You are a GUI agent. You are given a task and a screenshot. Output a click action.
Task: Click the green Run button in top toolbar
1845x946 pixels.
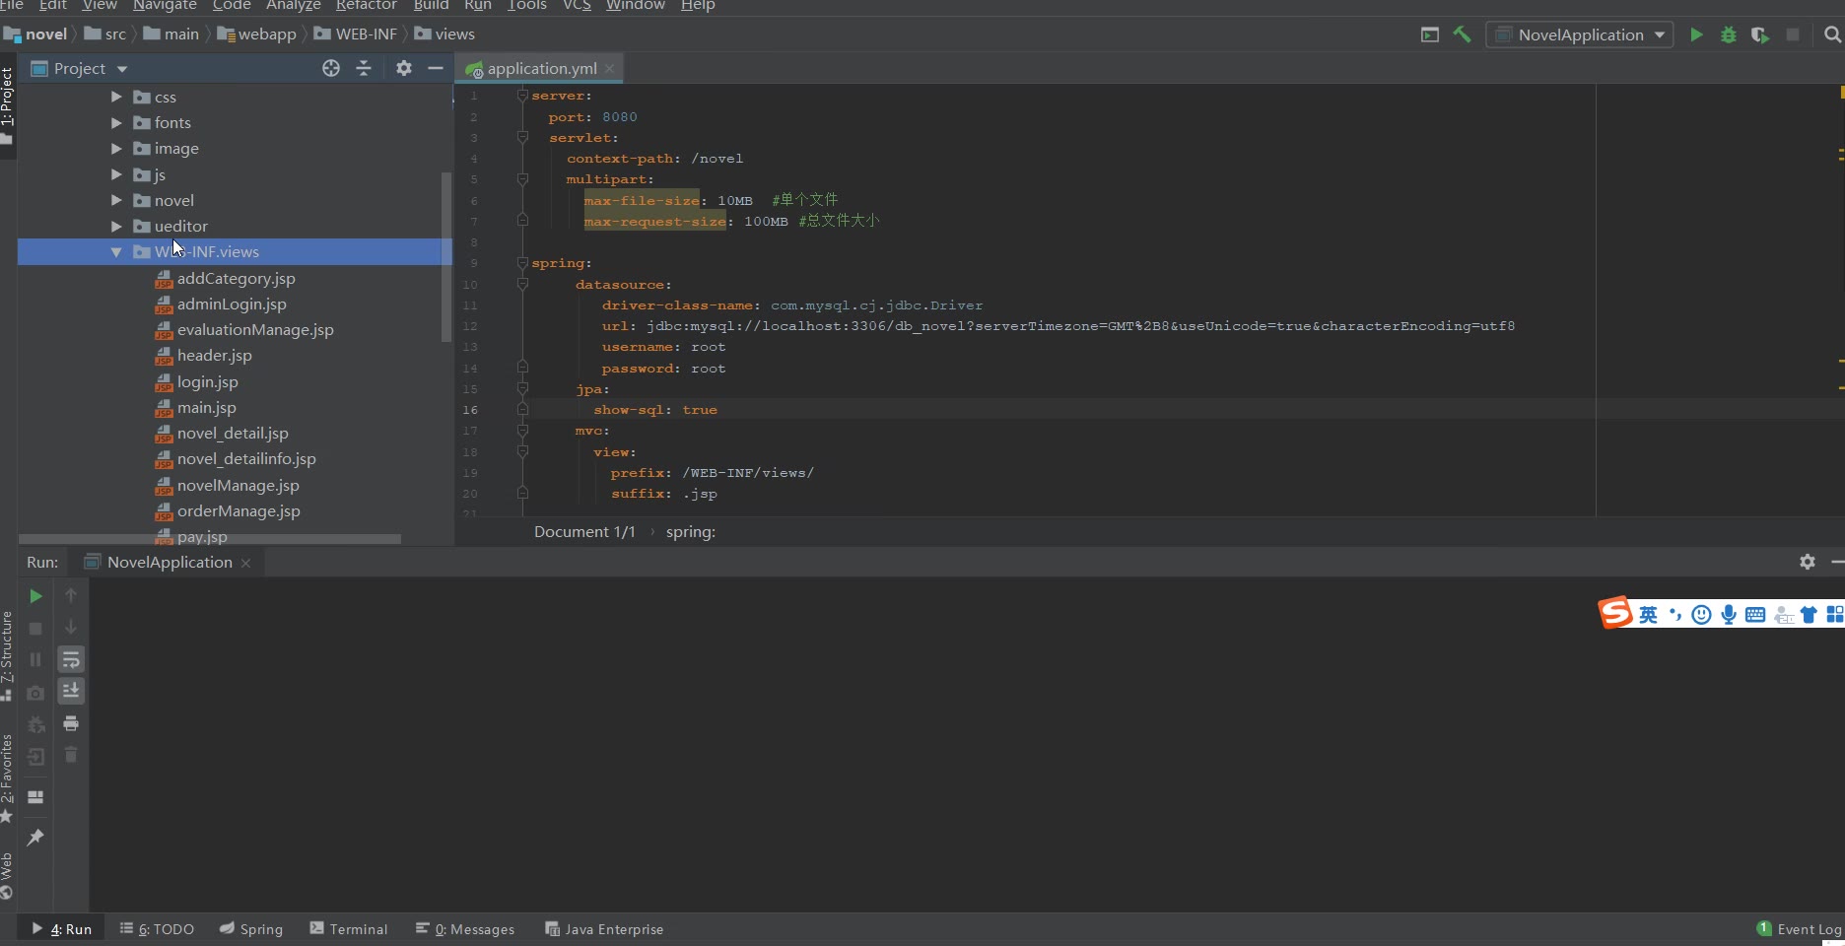click(x=1696, y=34)
